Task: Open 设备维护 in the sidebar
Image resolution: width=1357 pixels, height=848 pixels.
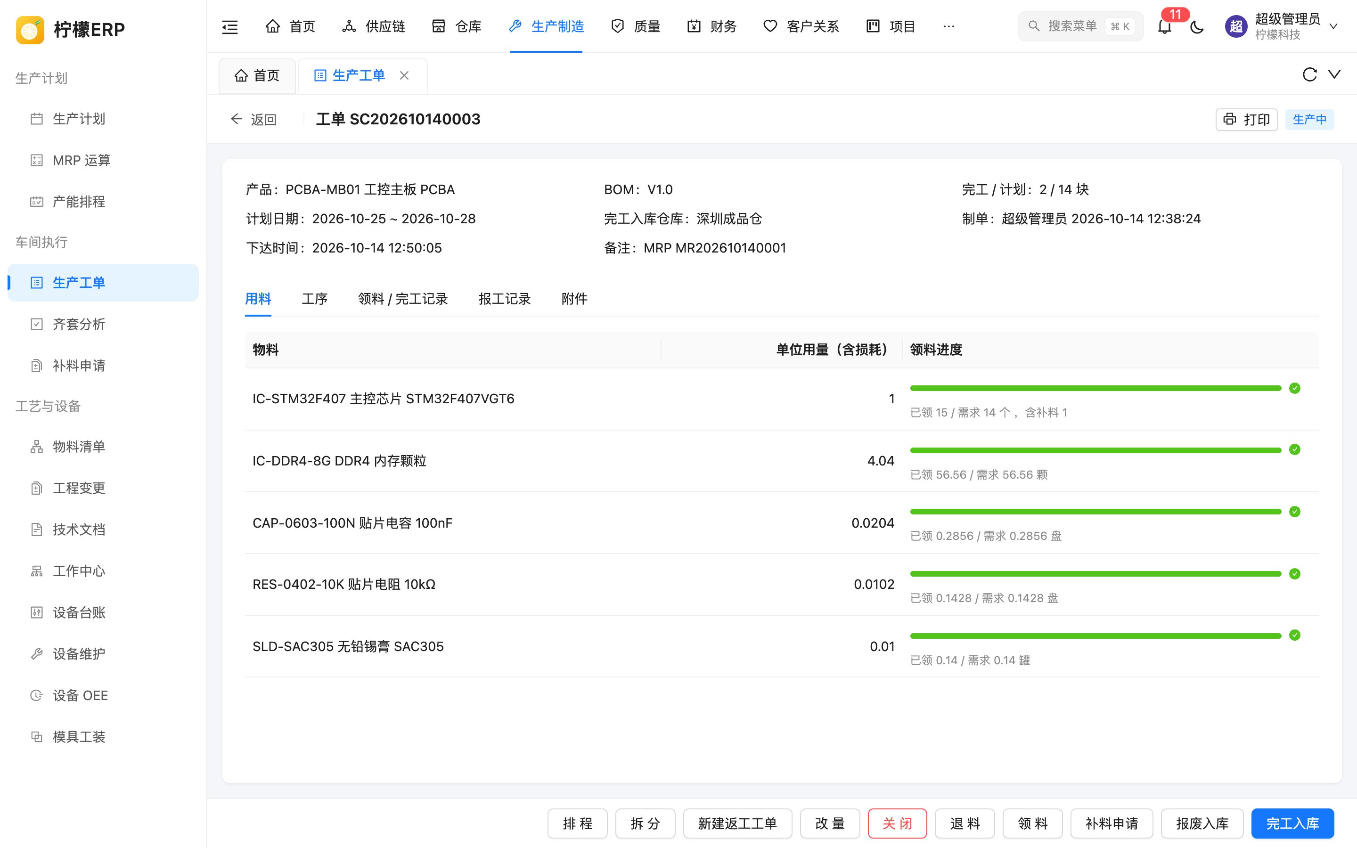Action: click(103, 654)
